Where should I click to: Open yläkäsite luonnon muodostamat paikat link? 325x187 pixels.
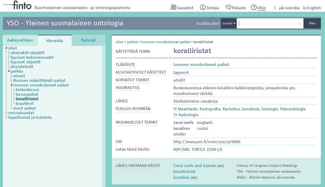tap(201, 64)
